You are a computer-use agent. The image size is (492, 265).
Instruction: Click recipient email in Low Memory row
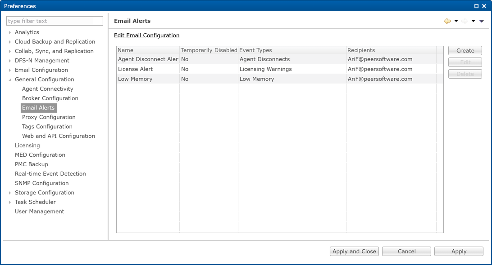click(380, 79)
